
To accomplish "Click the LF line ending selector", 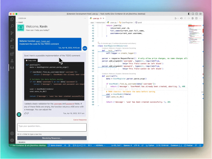I will (x=143, y=146).
